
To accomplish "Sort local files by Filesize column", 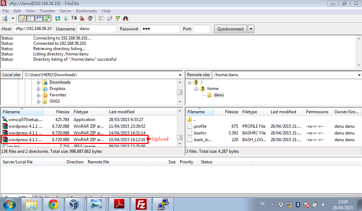I will [57, 112].
